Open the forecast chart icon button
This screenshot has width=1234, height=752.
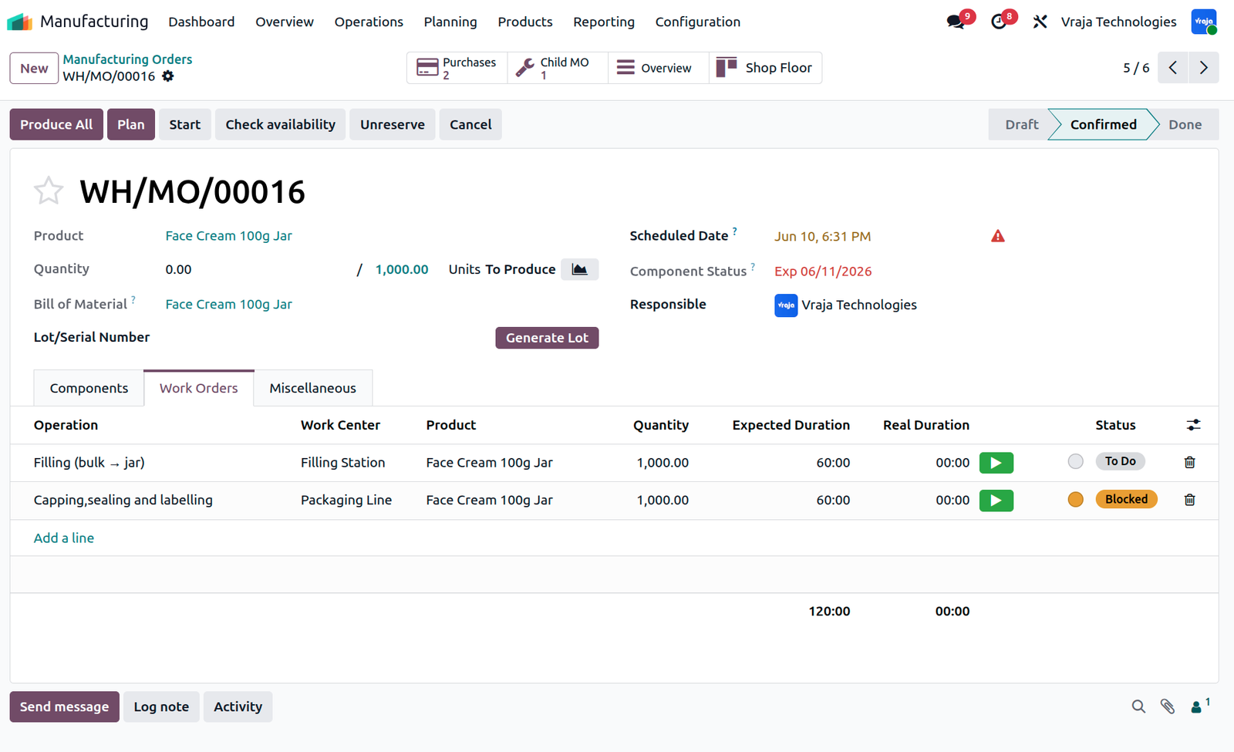coord(579,269)
